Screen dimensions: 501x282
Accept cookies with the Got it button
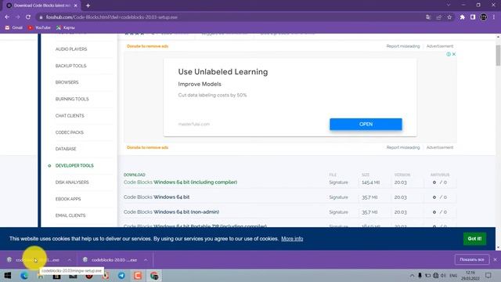[x=474, y=239]
